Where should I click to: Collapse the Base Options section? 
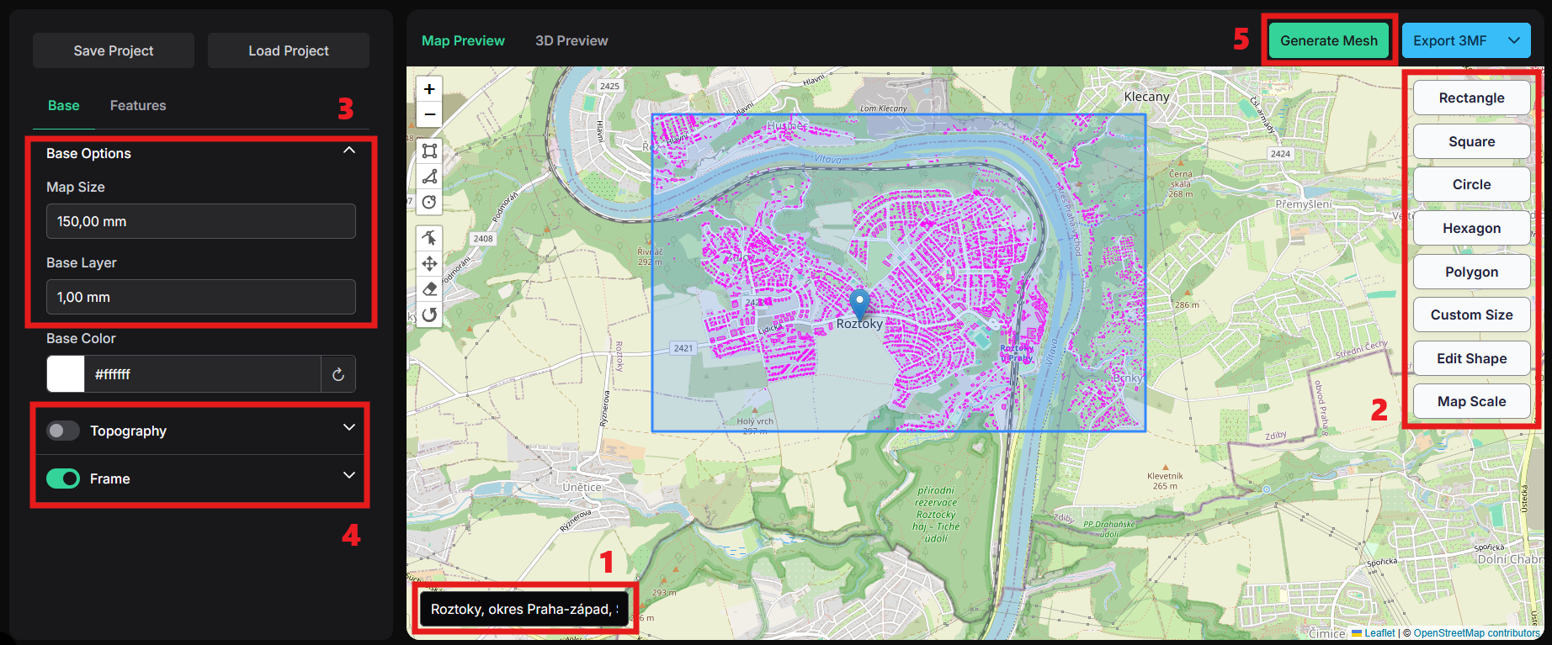[349, 151]
